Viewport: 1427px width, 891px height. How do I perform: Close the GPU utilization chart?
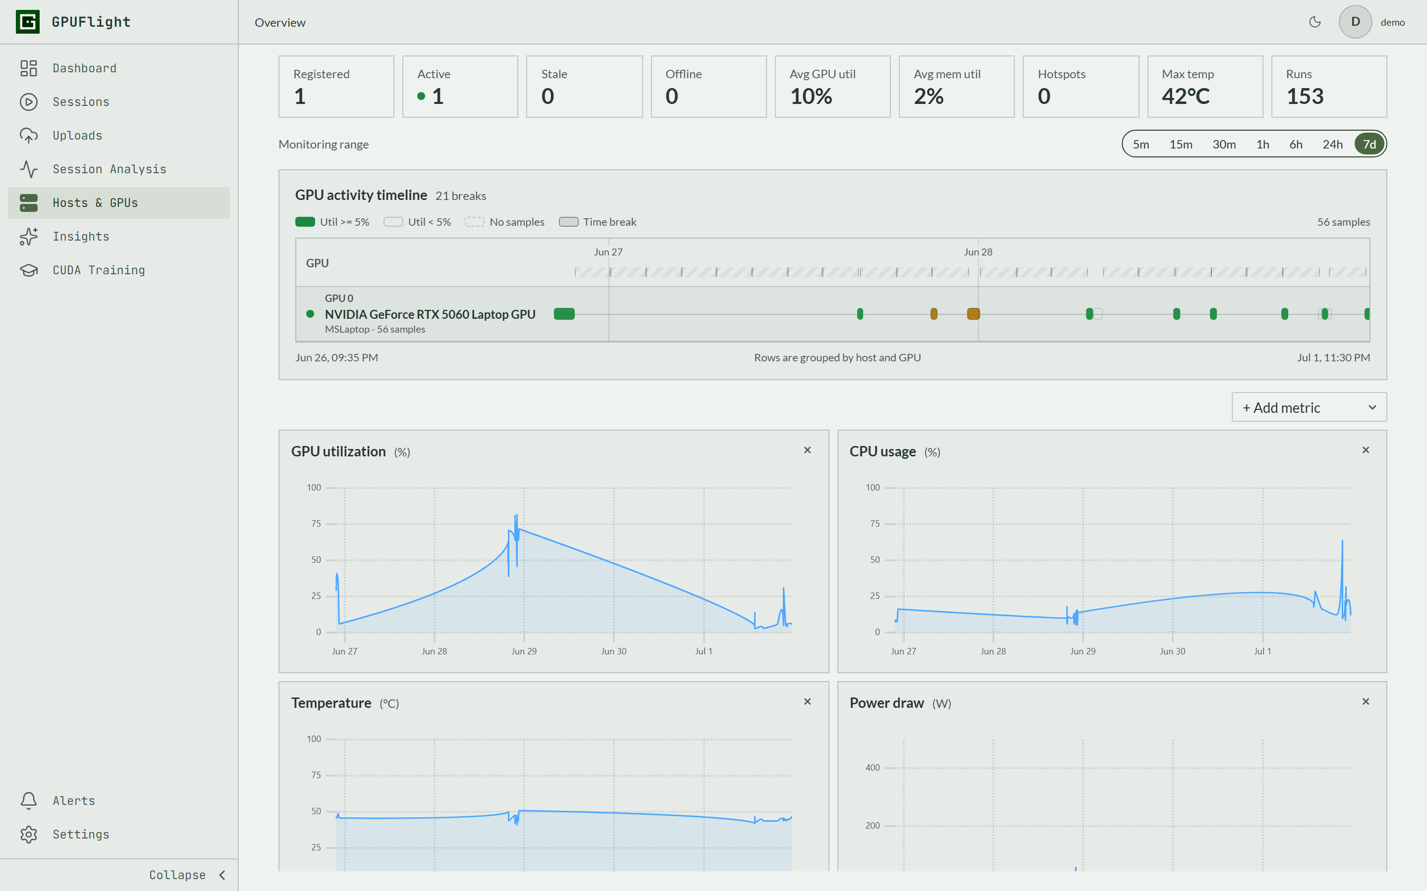(807, 450)
